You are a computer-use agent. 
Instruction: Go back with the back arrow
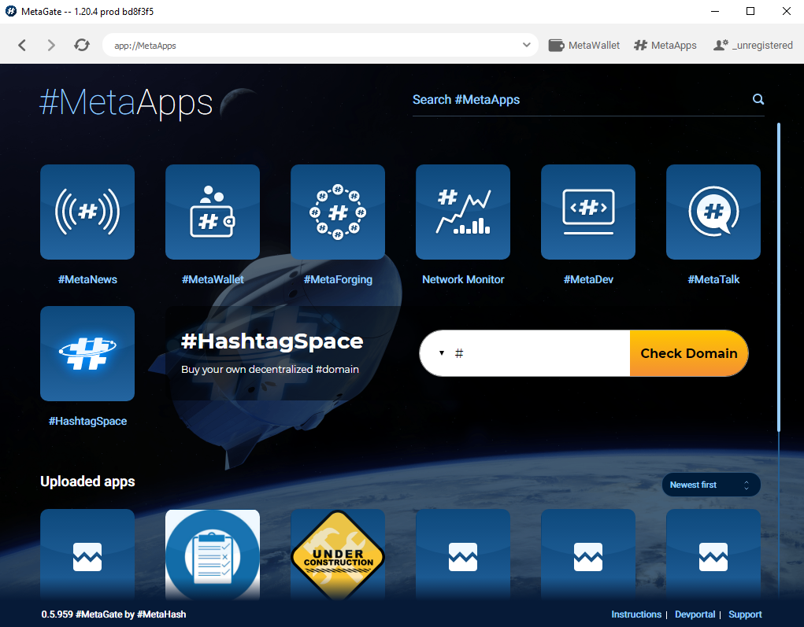[21, 45]
